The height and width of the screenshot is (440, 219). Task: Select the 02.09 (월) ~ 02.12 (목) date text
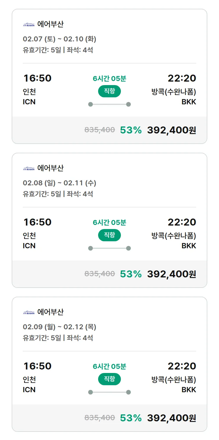point(60,327)
